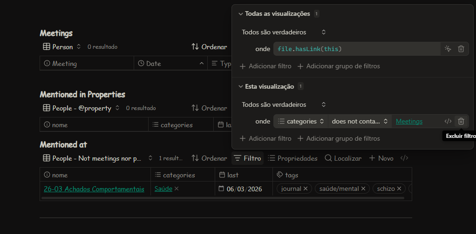Click the code icon in categories filter row
476x234 pixels.
[448, 121]
